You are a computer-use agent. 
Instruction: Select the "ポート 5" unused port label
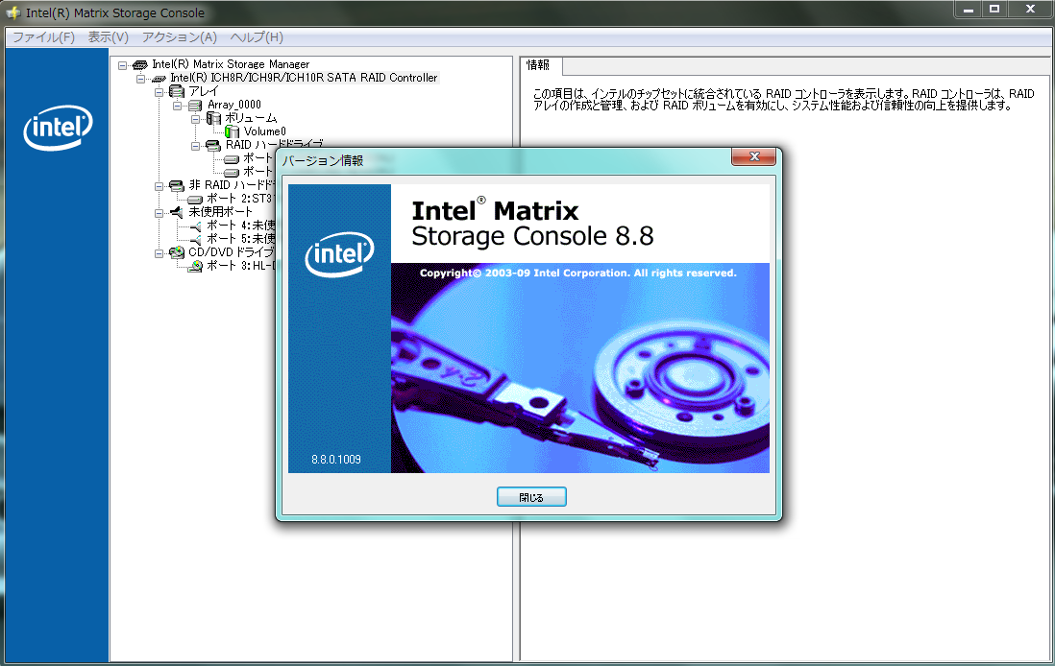coord(241,239)
